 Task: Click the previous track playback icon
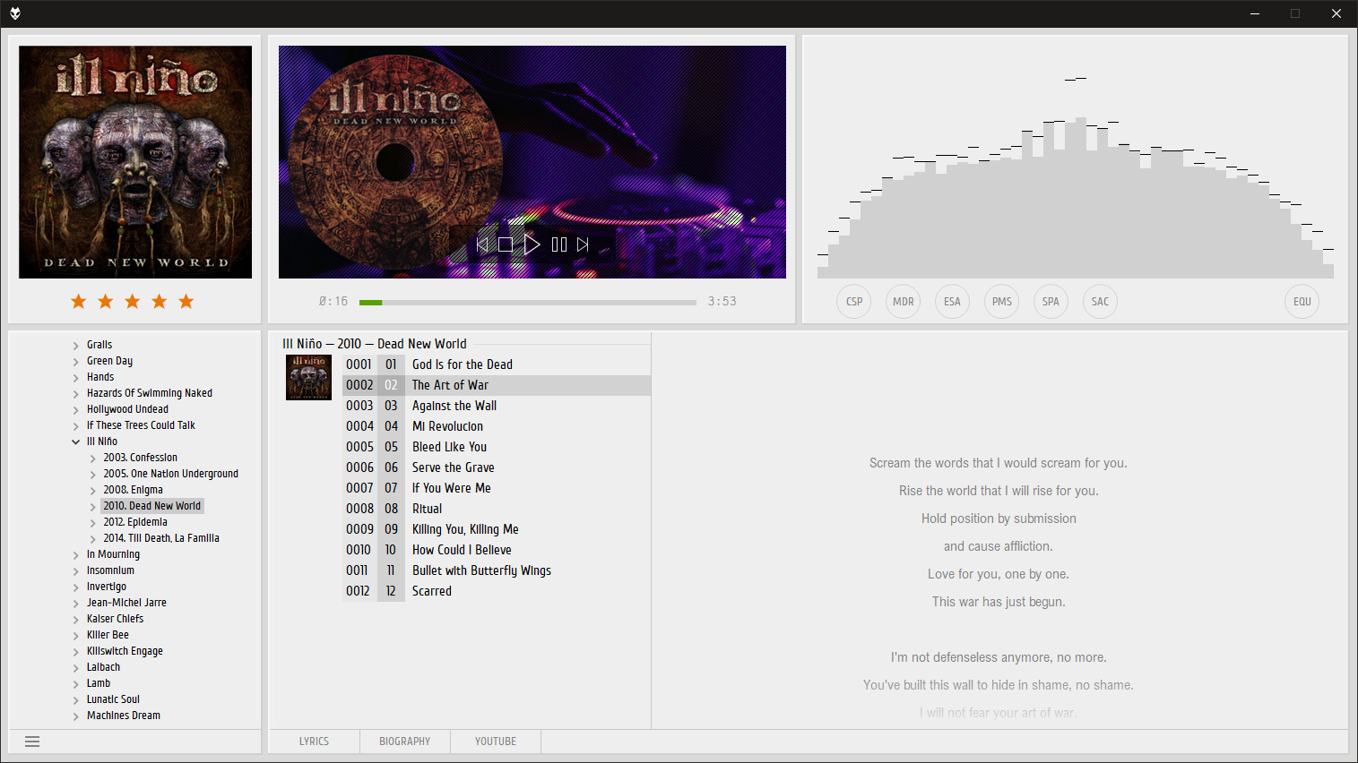pos(482,244)
